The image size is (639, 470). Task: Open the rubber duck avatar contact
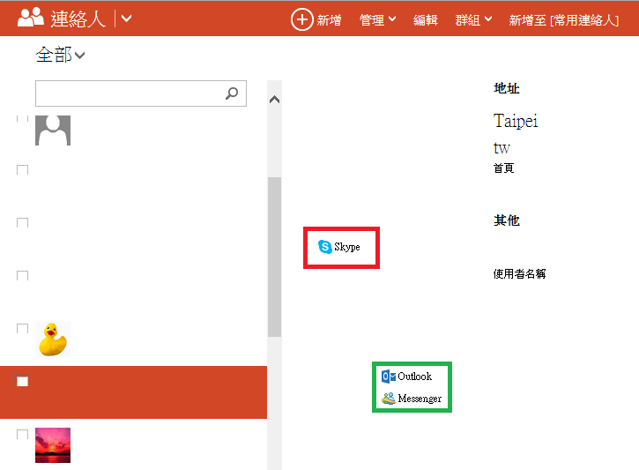53,339
